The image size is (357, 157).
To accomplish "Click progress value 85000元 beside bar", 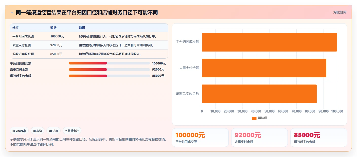I will (158, 76).
